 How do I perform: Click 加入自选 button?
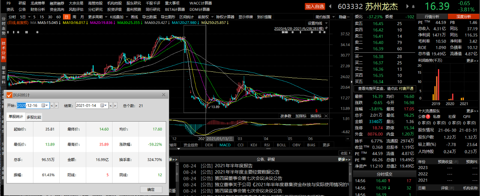[315, 6]
